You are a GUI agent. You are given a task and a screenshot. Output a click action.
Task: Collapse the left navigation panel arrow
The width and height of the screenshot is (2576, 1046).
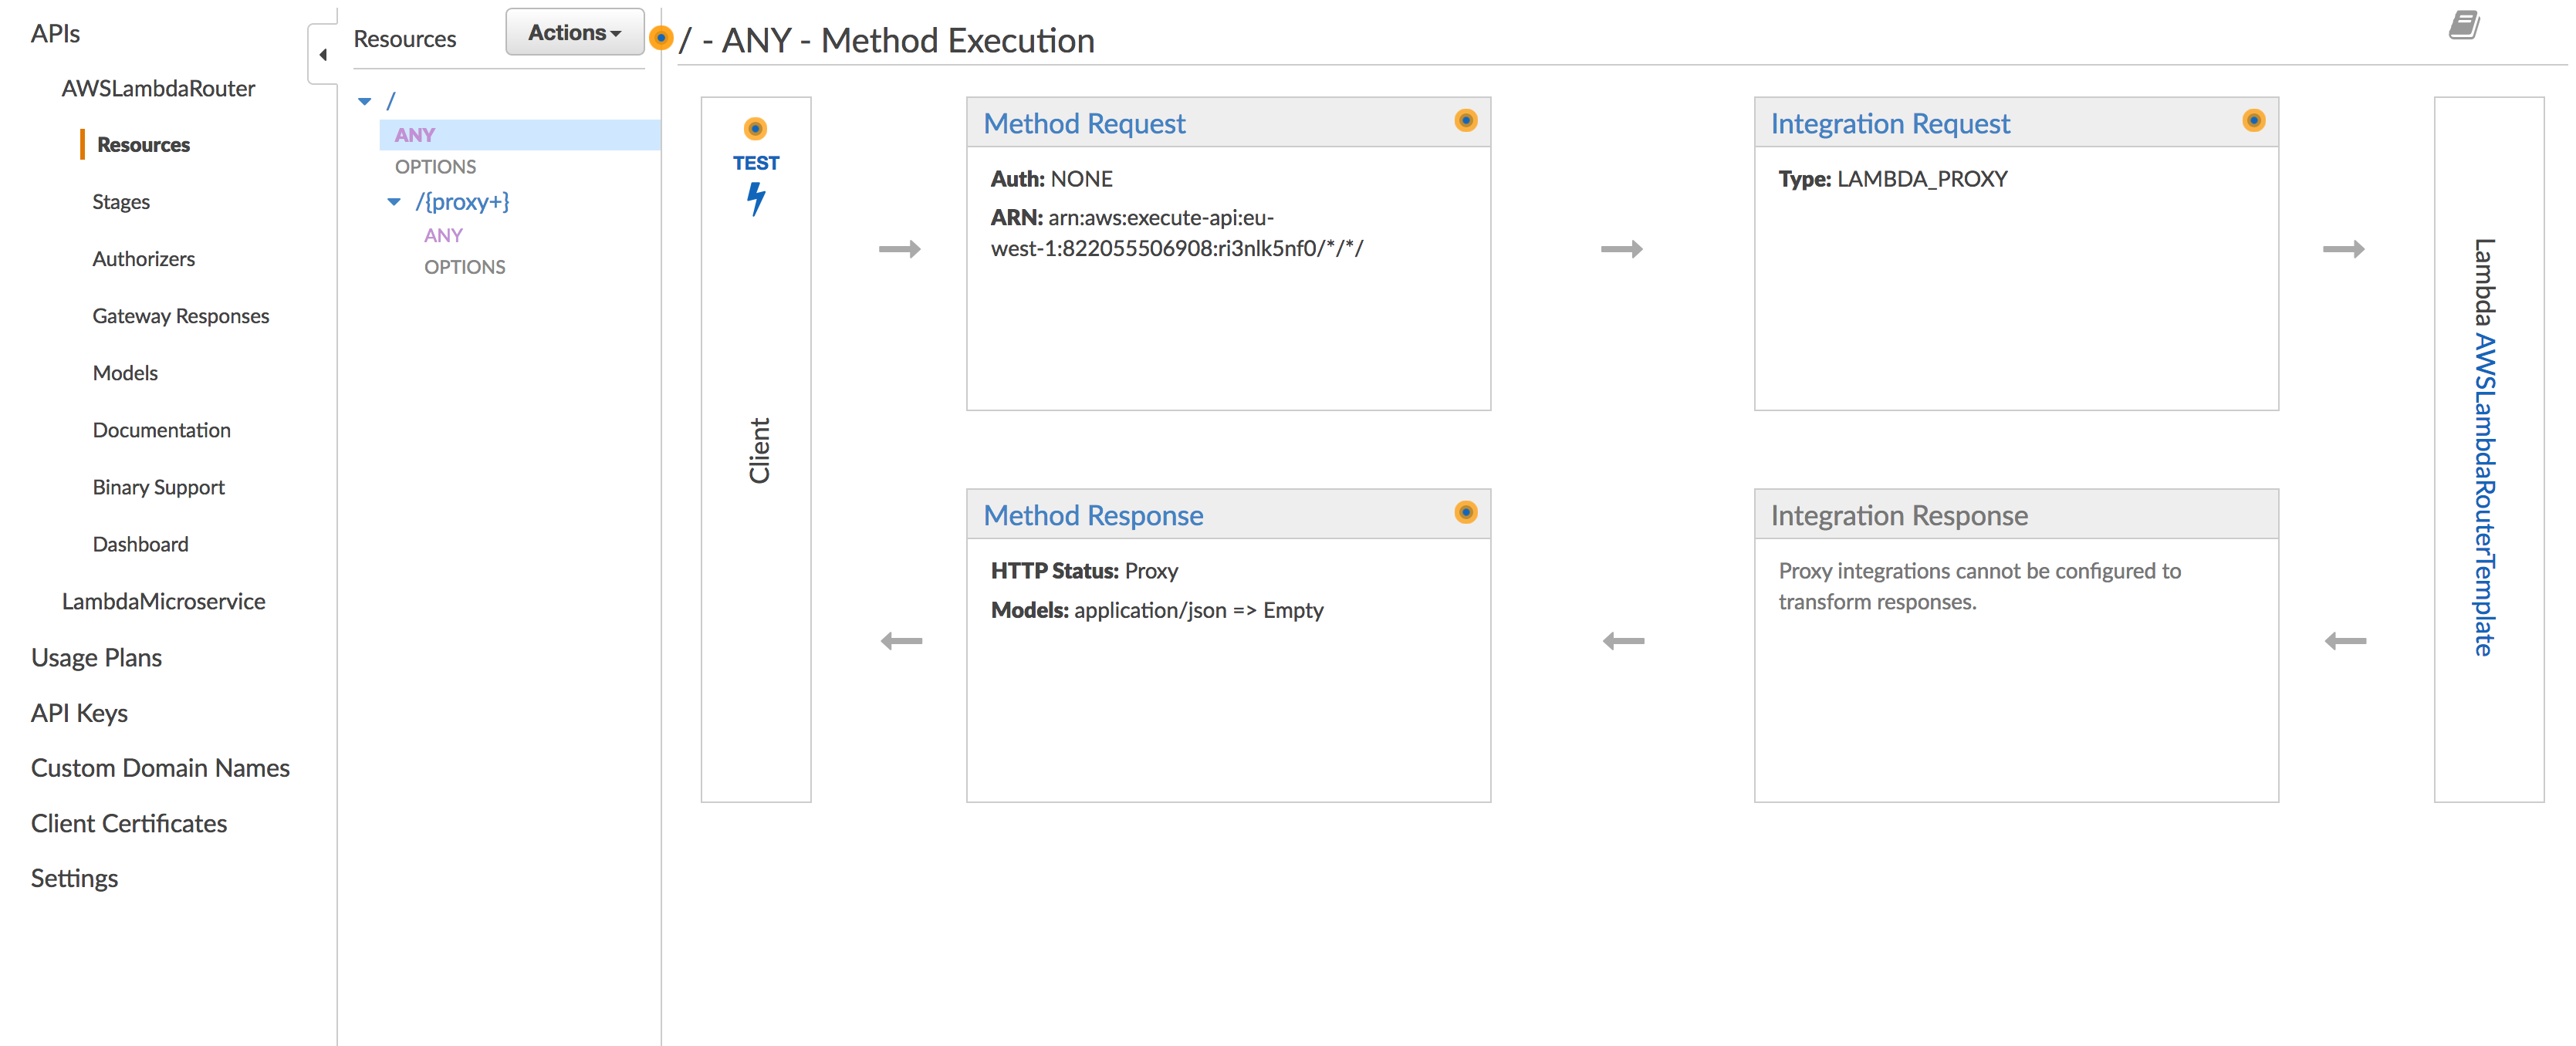click(x=322, y=55)
